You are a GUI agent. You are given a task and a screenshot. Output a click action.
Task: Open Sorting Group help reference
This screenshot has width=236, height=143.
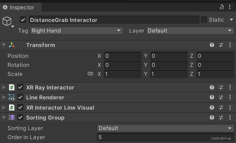[212, 117]
